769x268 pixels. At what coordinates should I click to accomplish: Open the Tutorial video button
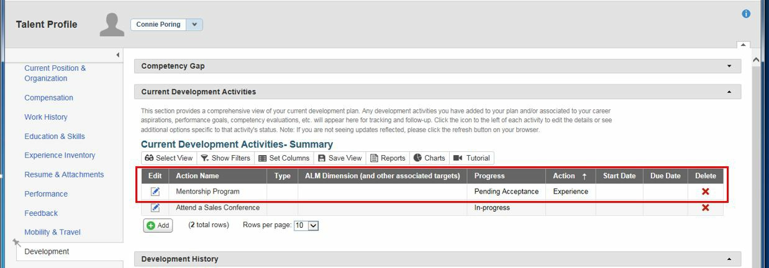coord(471,158)
